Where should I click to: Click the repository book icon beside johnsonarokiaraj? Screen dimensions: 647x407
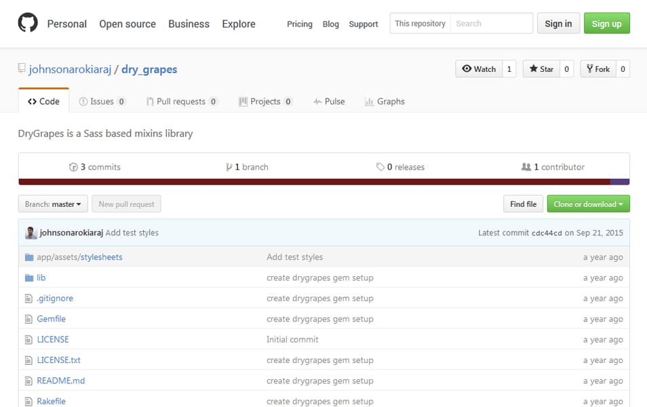(22, 68)
